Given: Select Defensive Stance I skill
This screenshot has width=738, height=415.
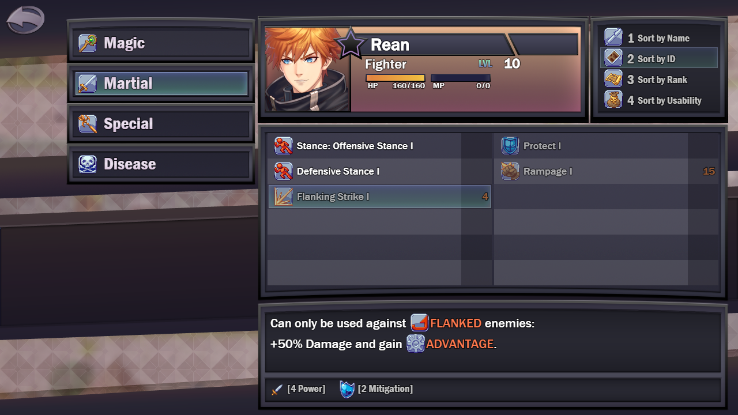Looking at the screenshot, I should [379, 171].
